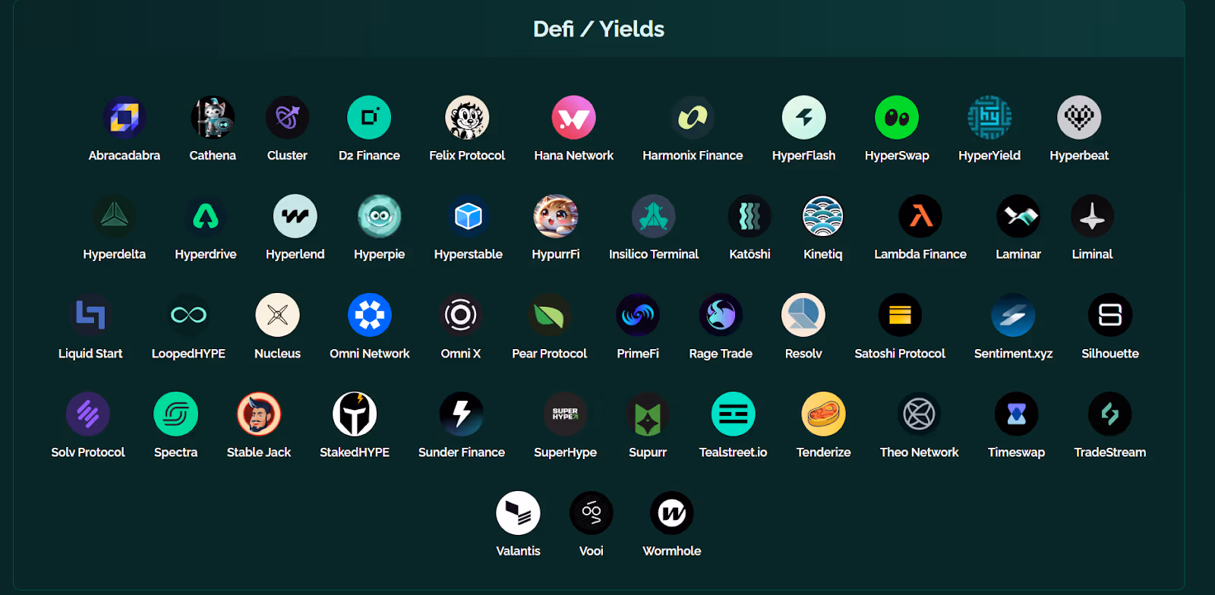Open the SuperHype icon
The height and width of the screenshot is (595, 1215).
(566, 414)
